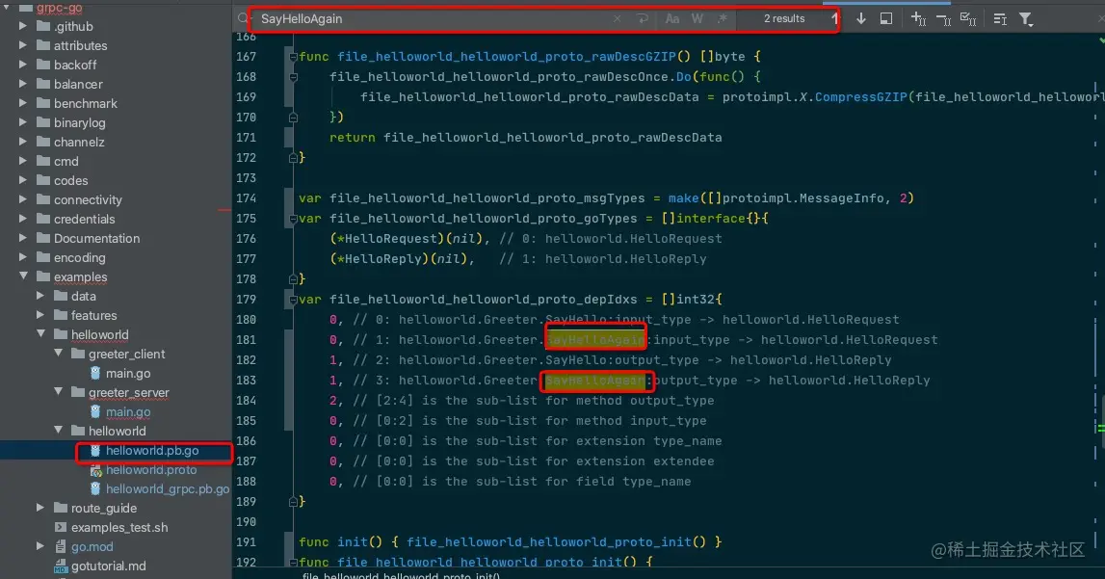The height and width of the screenshot is (579, 1105).
Task: Click line number 174 in the gutter
Action: [246, 197]
